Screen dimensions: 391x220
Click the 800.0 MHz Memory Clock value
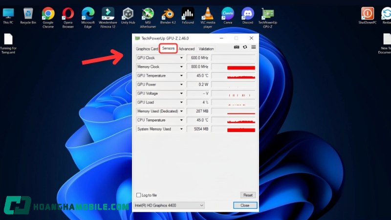[x=198, y=67]
